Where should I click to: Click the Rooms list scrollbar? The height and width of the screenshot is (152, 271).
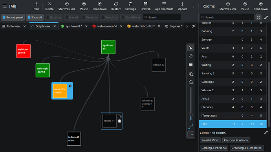[x=269, y=94]
